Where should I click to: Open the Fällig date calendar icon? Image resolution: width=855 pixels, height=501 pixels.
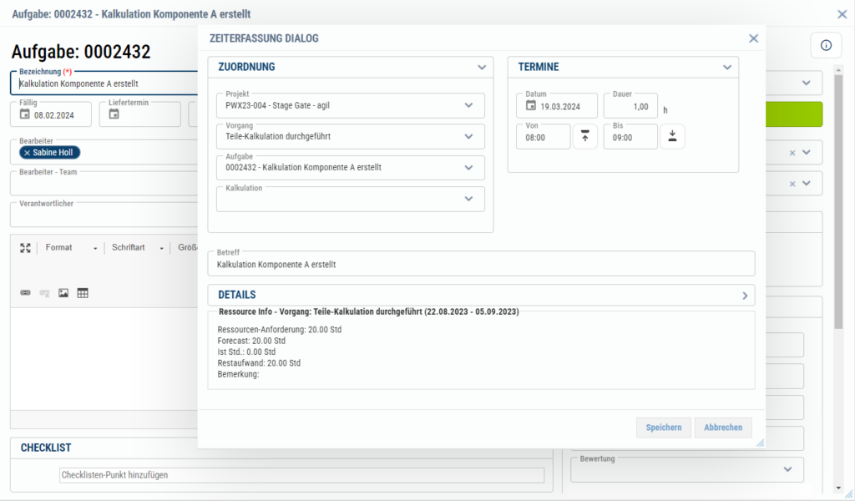[25, 114]
